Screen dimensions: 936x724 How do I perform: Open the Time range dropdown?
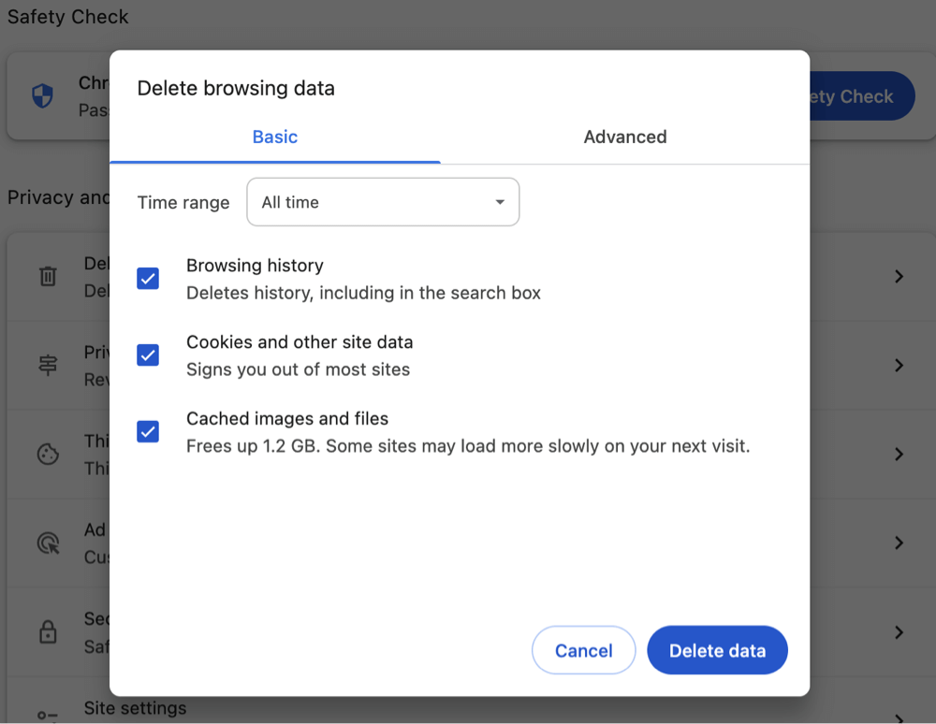coord(382,202)
